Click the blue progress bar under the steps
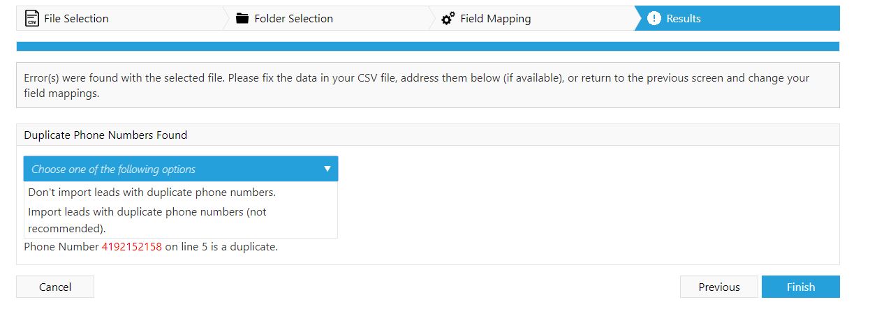Viewport: 870px width, 309px height. pos(427,46)
